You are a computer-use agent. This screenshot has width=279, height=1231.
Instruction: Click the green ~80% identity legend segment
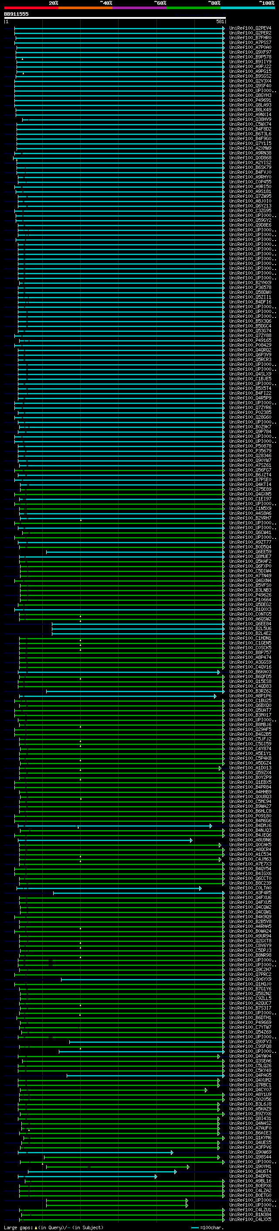pyautogui.click(x=194, y=8)
